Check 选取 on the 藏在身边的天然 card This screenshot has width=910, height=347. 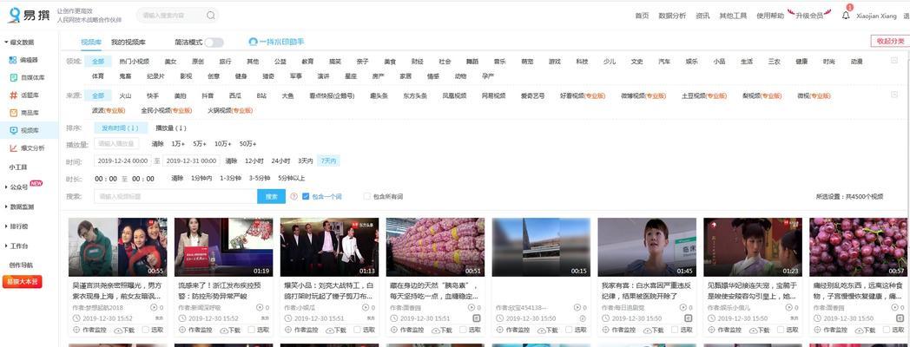pos(463,330)
